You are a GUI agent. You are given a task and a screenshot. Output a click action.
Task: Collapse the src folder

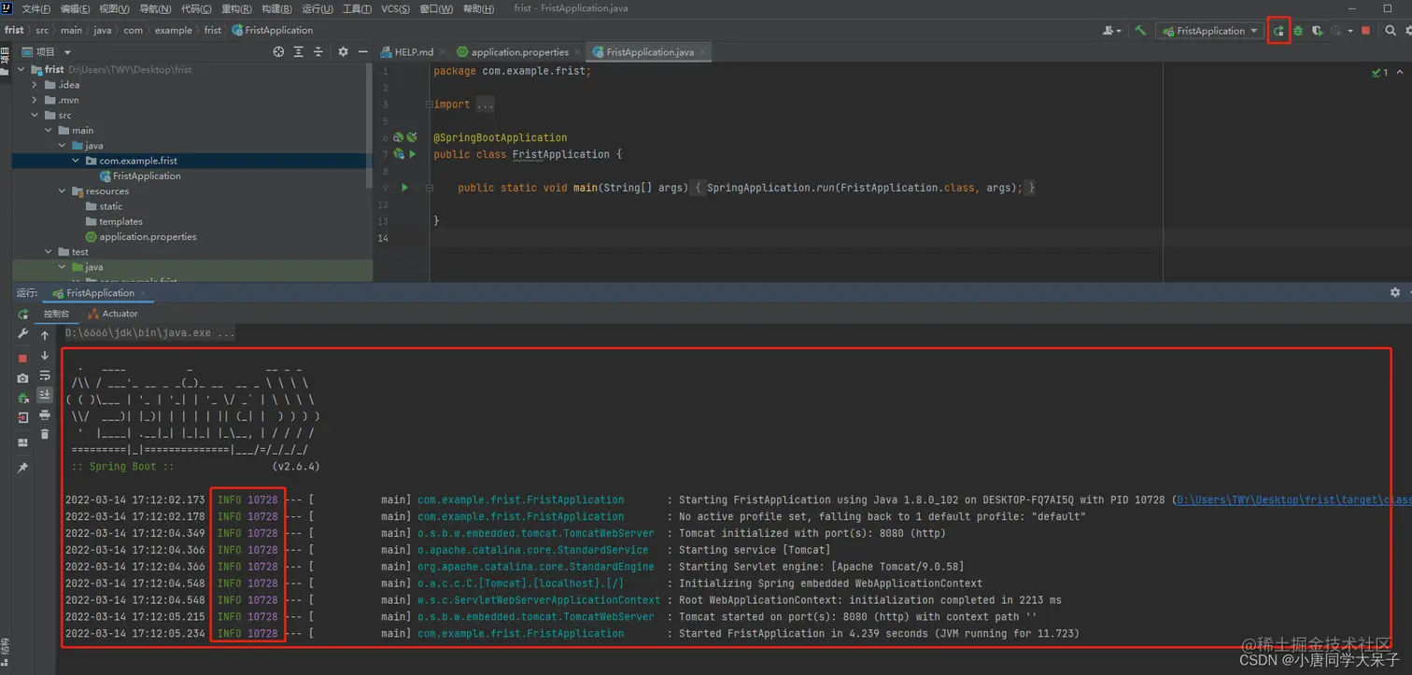click(35, 116)
